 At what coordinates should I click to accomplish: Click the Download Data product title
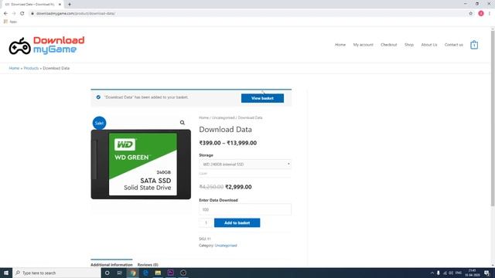(225, 130)
